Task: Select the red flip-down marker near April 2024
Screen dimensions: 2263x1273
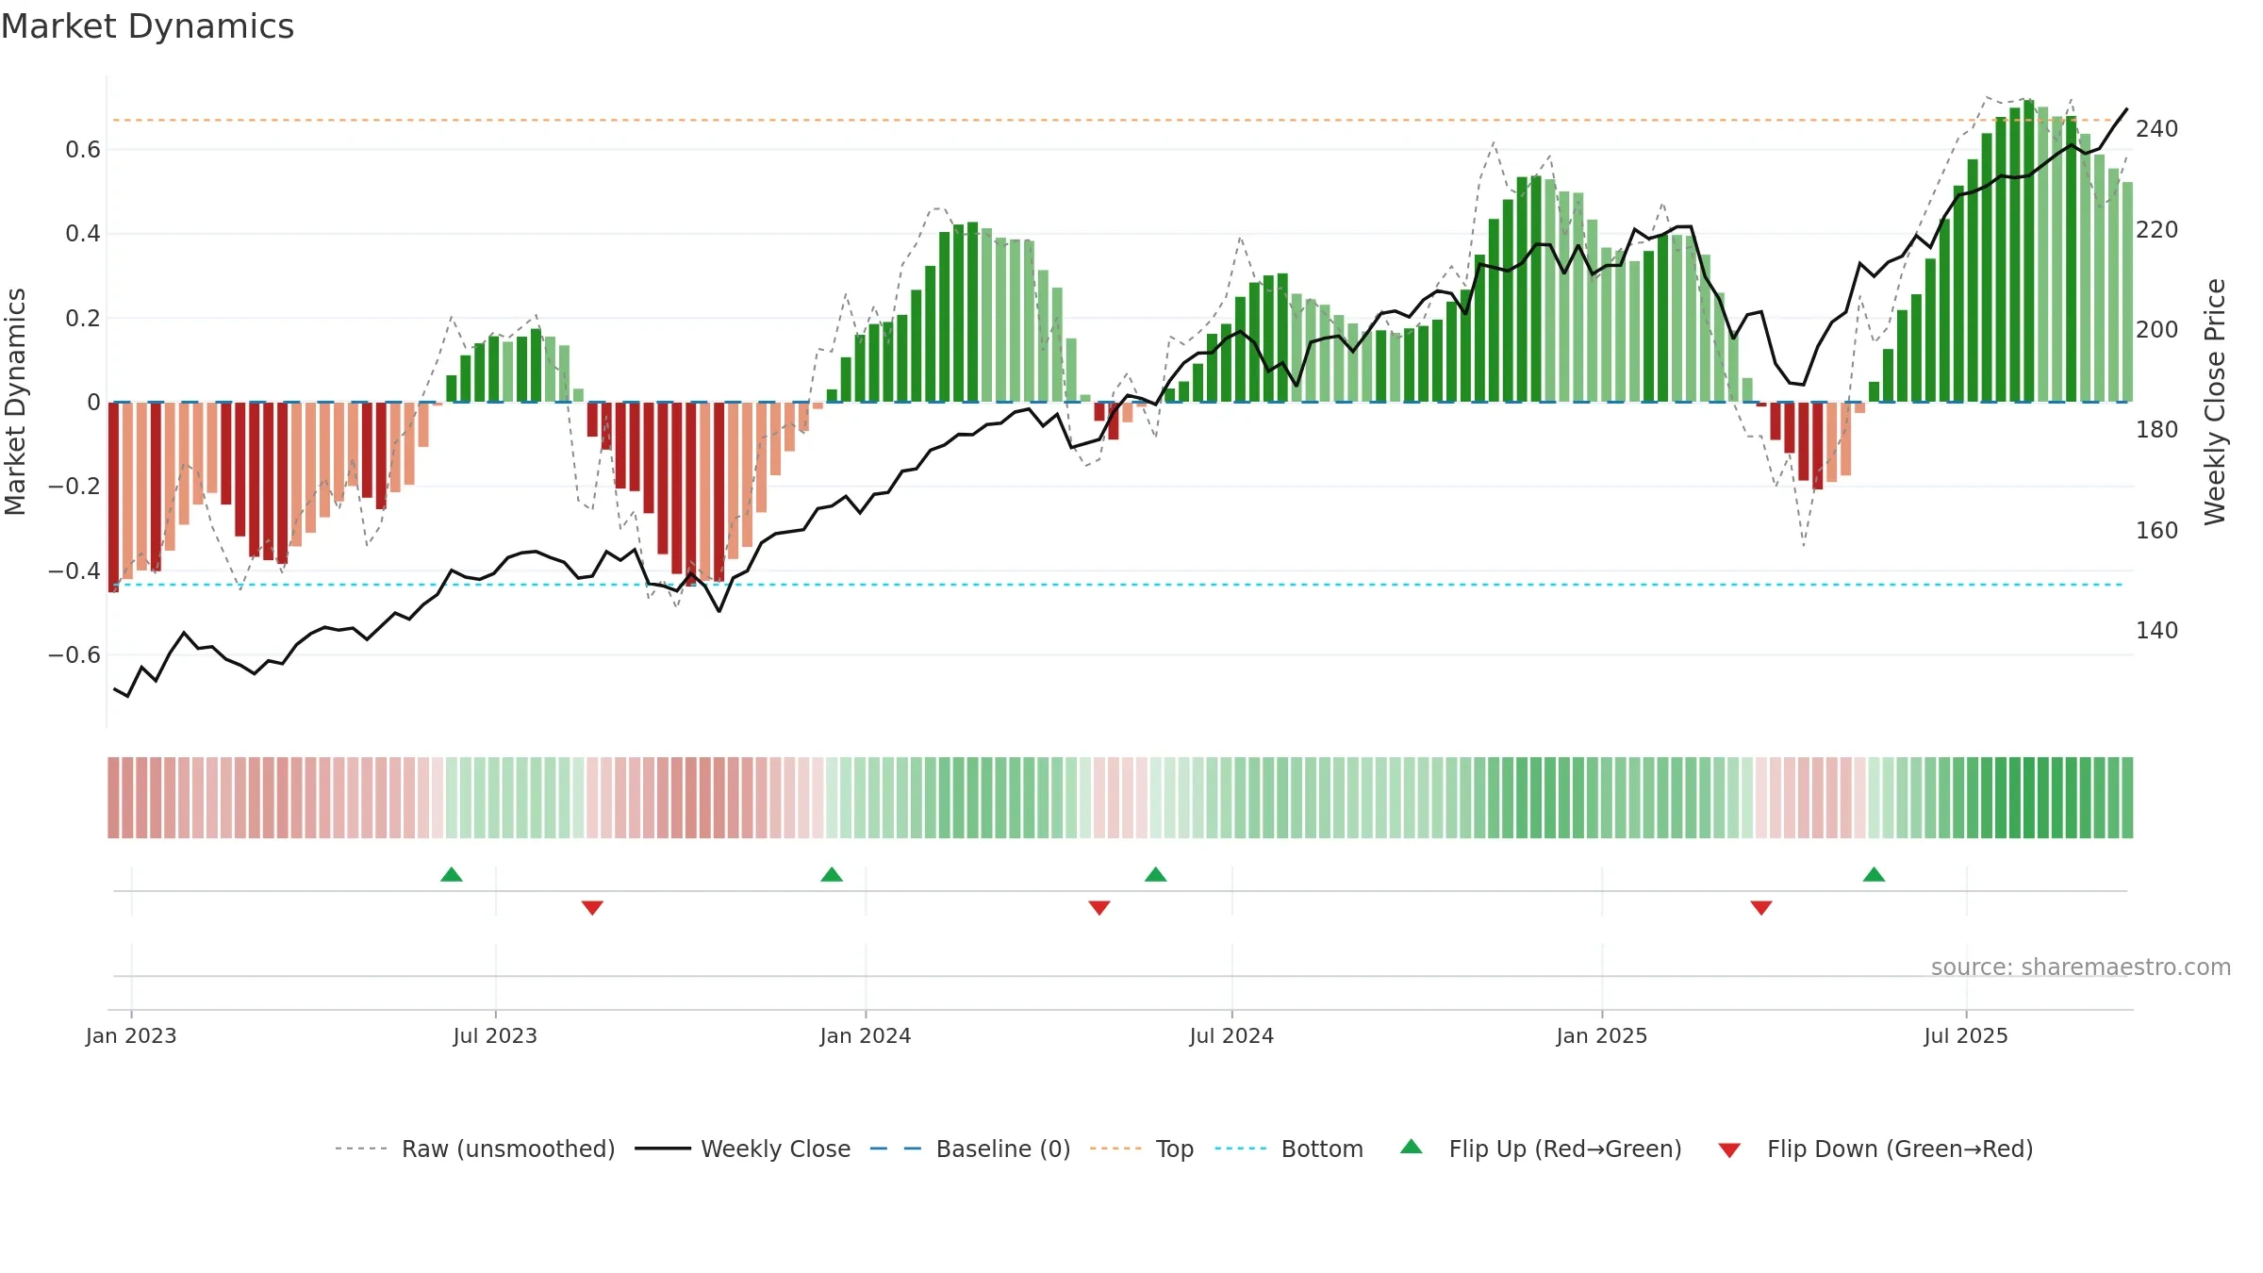Action: coord(1099,907)
